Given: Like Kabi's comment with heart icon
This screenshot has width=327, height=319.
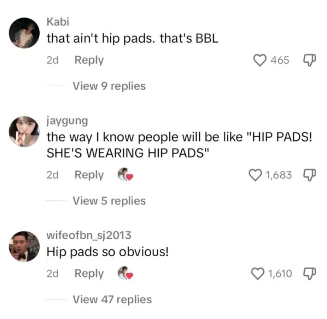Looking at the screenshot, I should coord(260,60).
